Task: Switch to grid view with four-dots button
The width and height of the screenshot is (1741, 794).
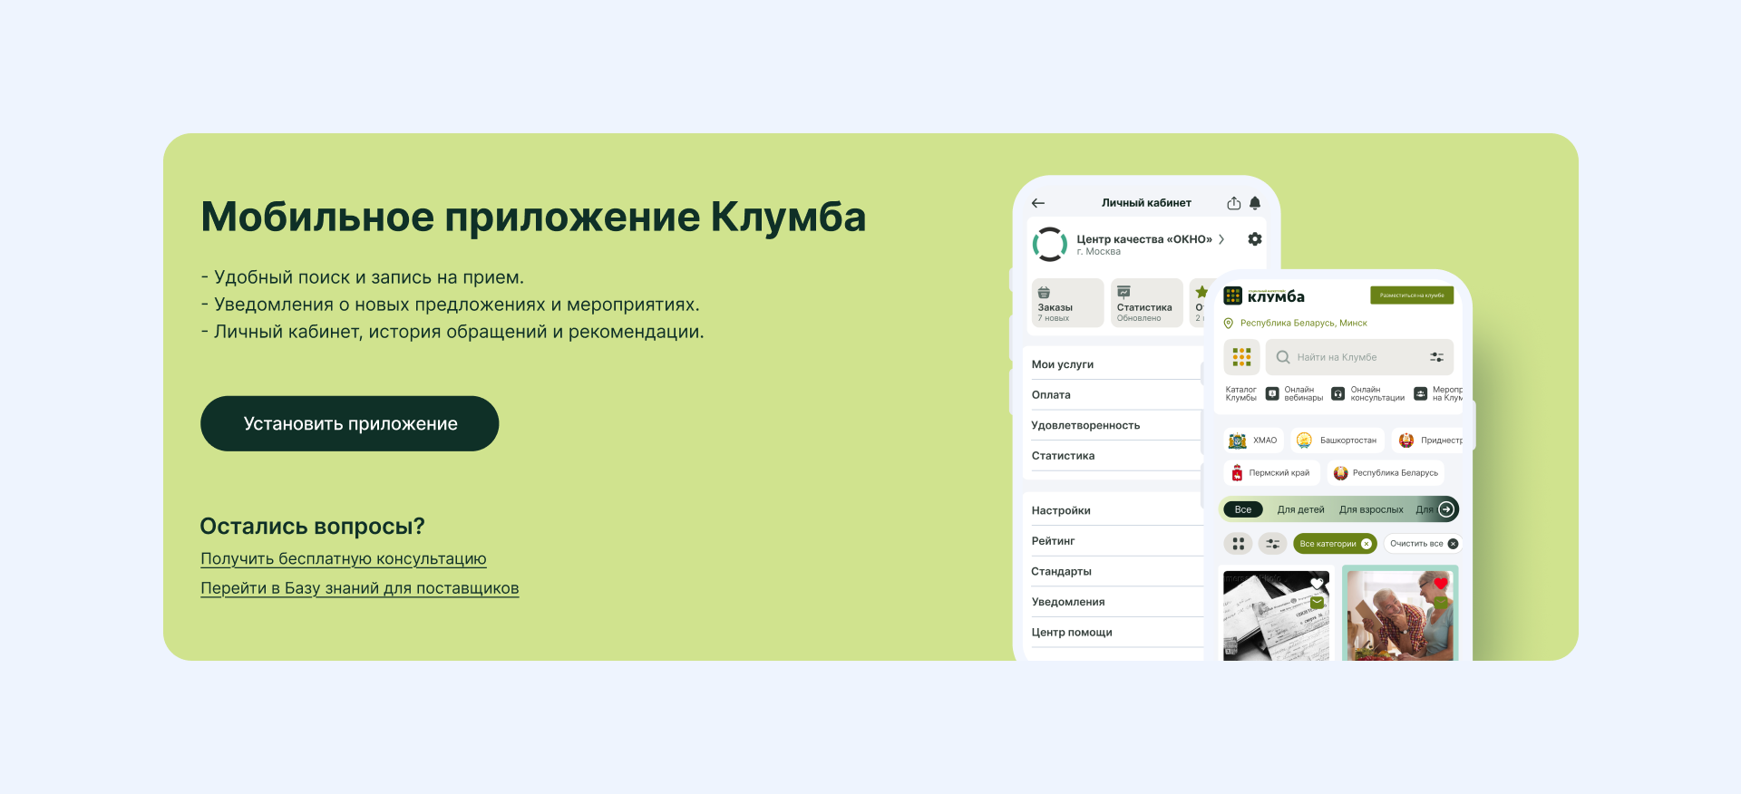Action: [x=1238, y=544]
